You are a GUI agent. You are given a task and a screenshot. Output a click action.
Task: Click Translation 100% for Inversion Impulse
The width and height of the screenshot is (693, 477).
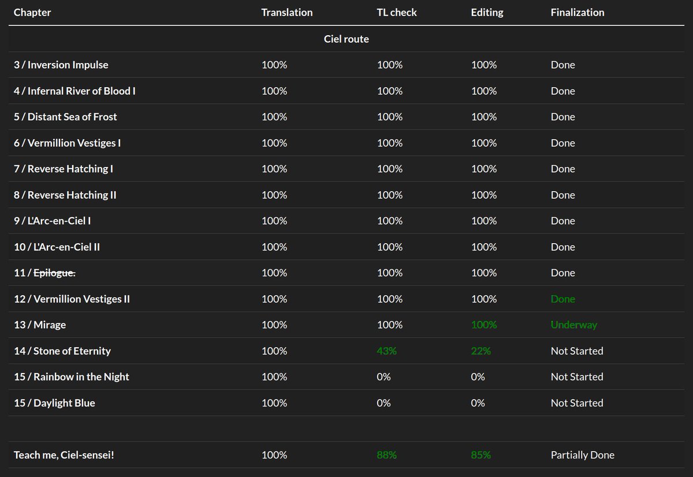click(x=274, y=65)
